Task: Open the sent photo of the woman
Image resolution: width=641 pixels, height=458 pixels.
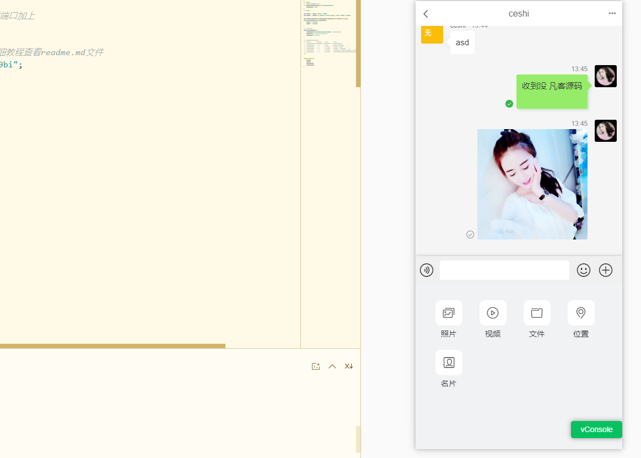Action: pos(532,184)
